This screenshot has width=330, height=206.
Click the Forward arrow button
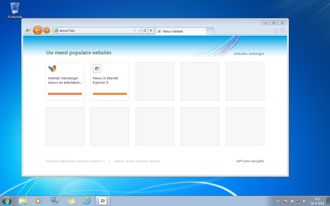46,30
